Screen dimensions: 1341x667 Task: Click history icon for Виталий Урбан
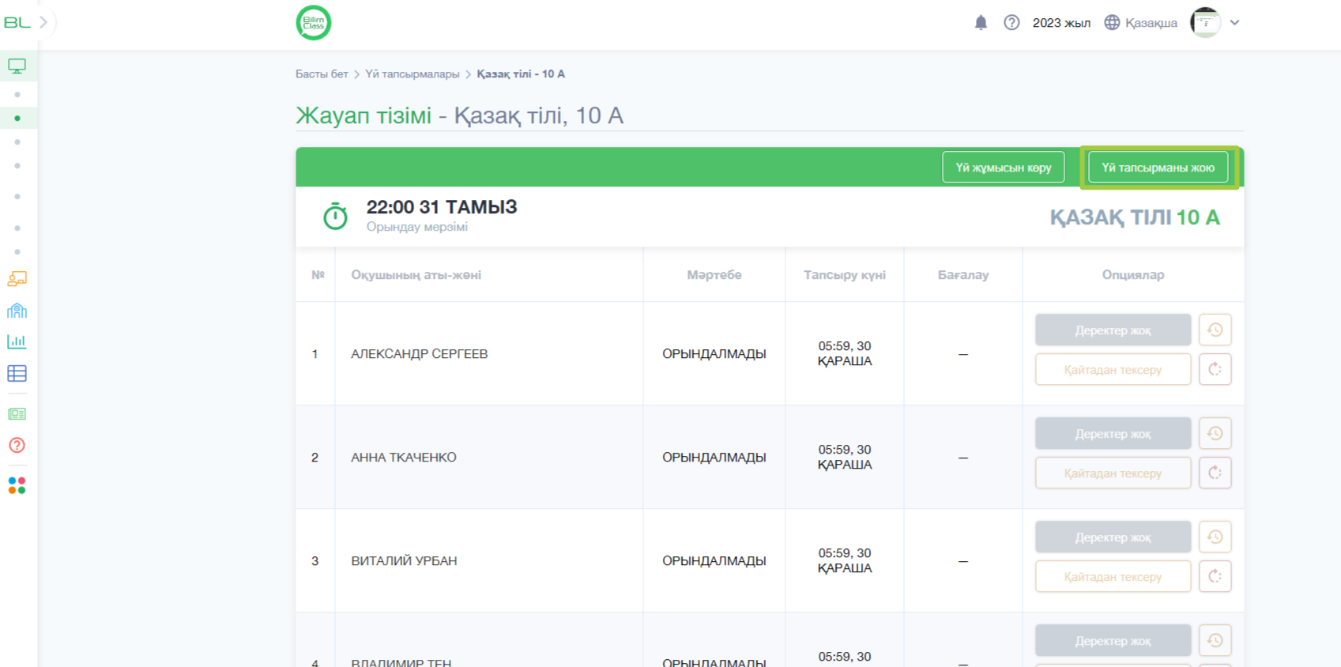(1215, 537)
